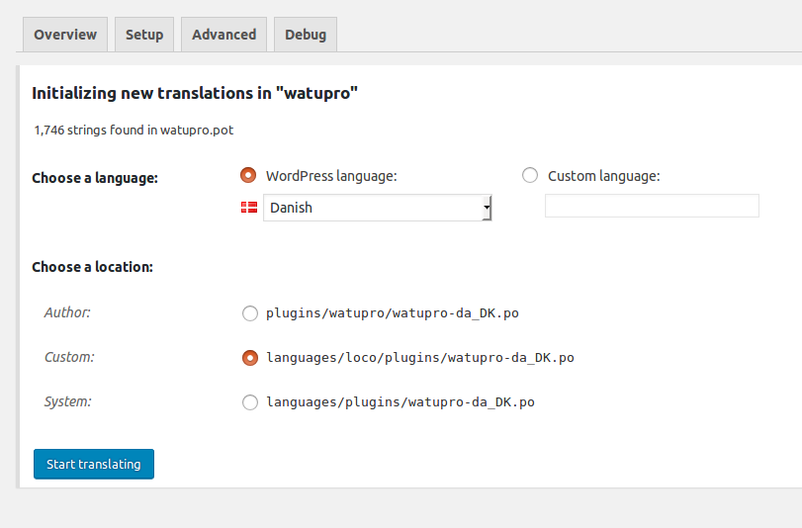Select the WordPress language radio button
The width and height of the screenshot is (802, 528).
pos(248,175)
